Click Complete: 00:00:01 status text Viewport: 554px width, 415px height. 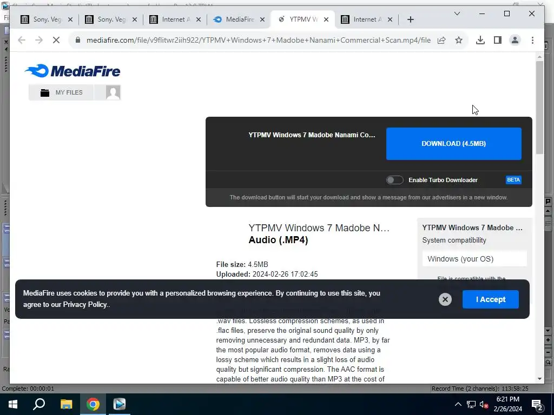28,389
